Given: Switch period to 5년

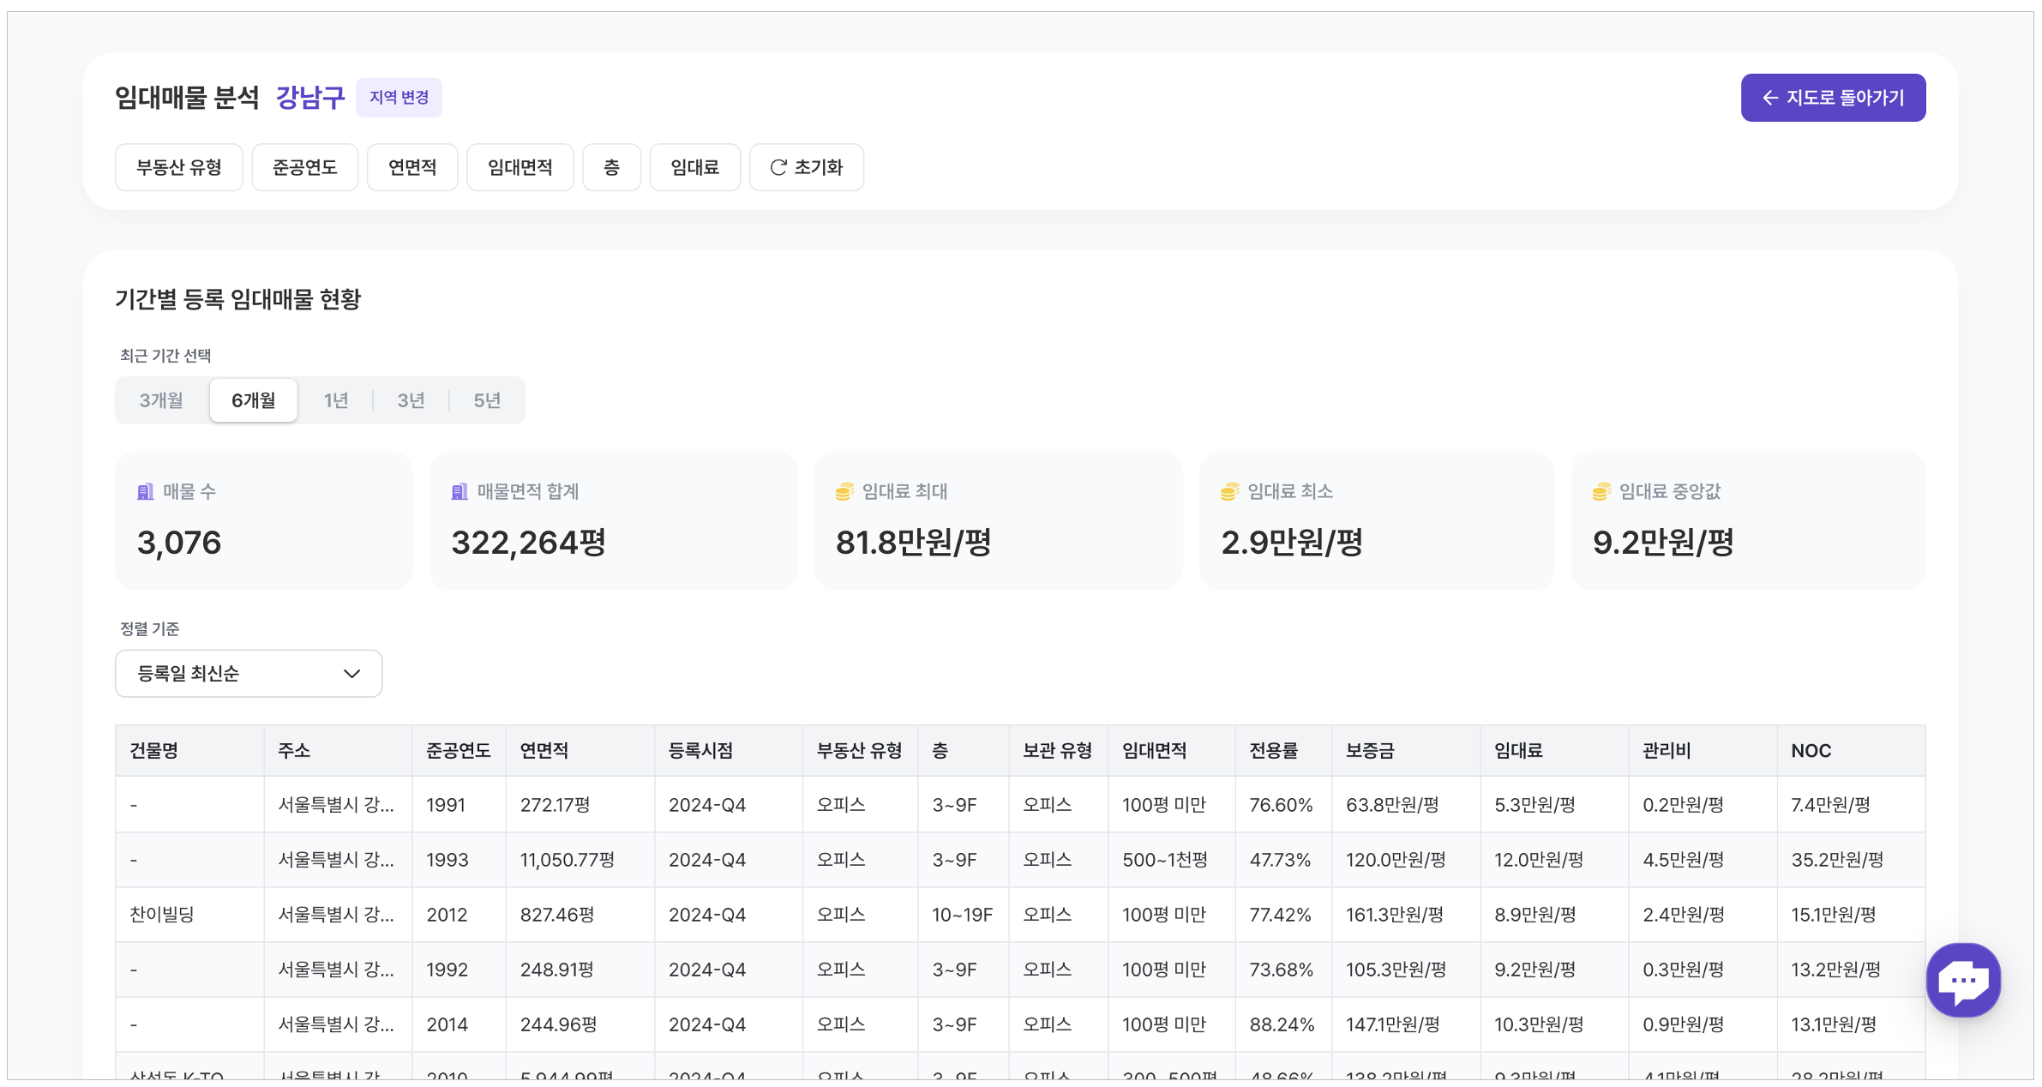Looking at the screenshot, I should [x=487, y=400].
